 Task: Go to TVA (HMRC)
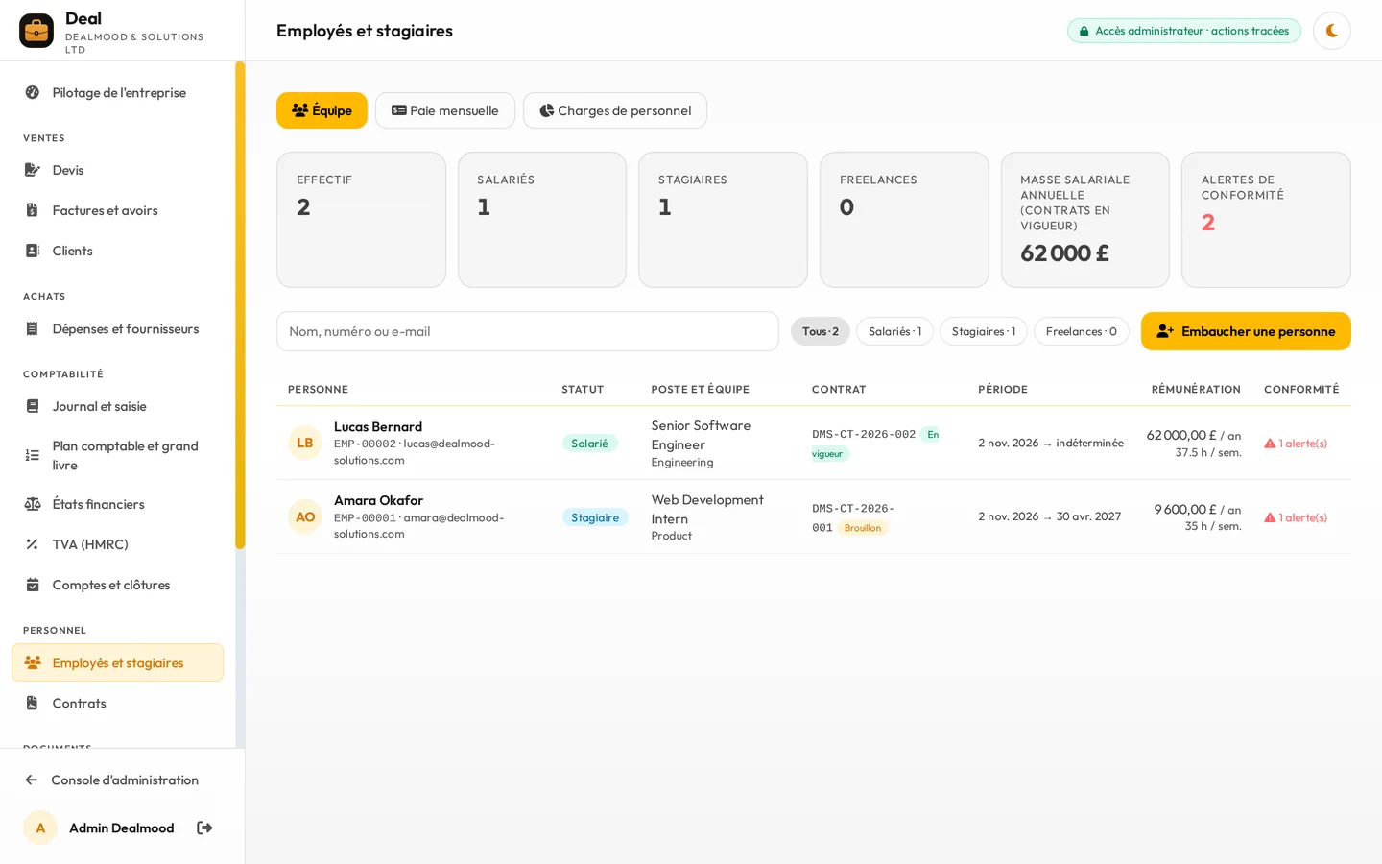tap(117, 544)
